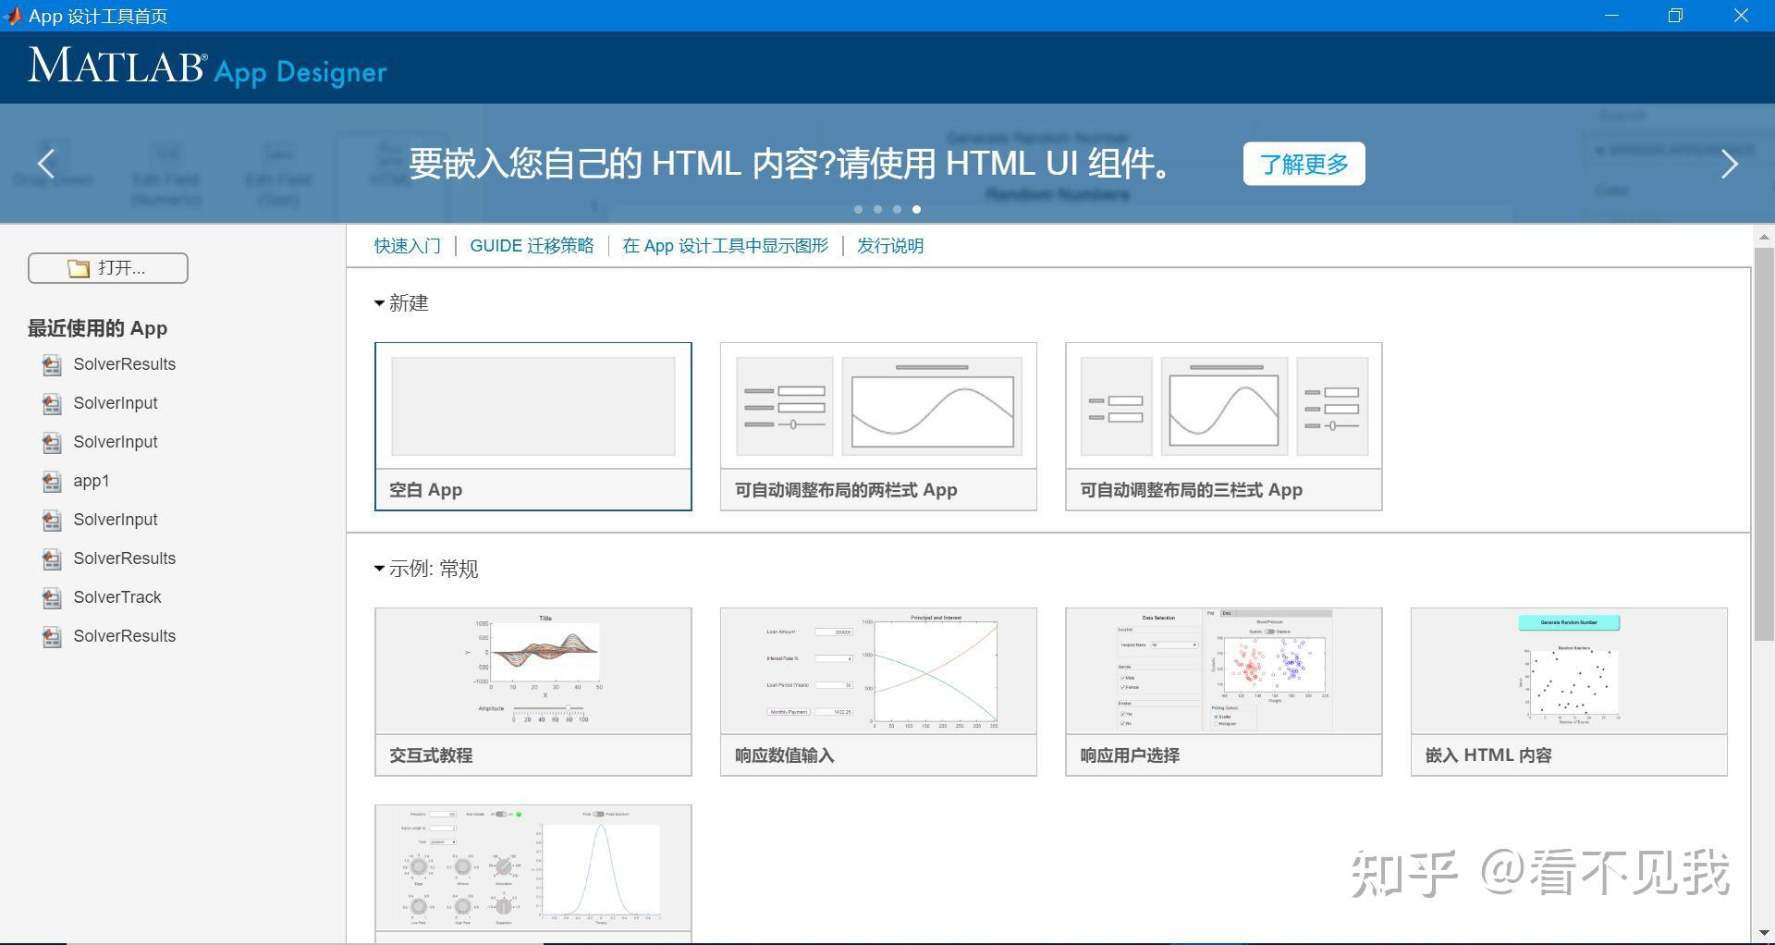Select the two-panel auto-reflow App template
Screen dimensions: 1775x945
pyautogui.click(x=877, y=425)
